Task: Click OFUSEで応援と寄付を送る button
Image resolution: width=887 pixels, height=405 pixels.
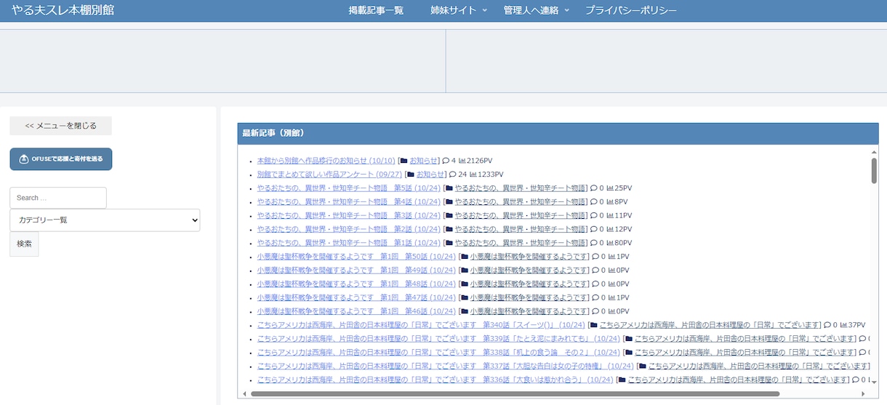Action: point(61,159)
